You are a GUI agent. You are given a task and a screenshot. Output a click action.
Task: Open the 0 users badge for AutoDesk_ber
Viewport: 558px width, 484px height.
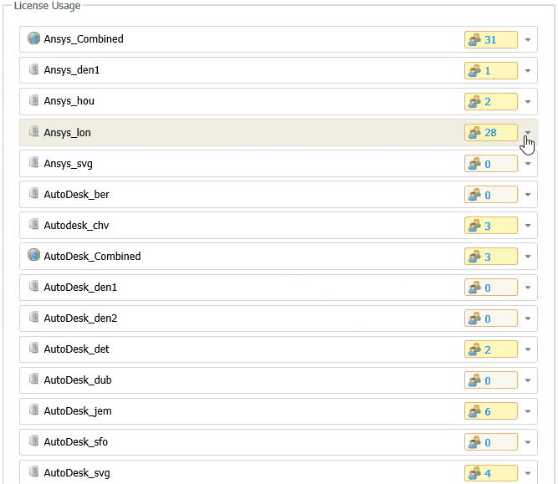pos(491,195)
